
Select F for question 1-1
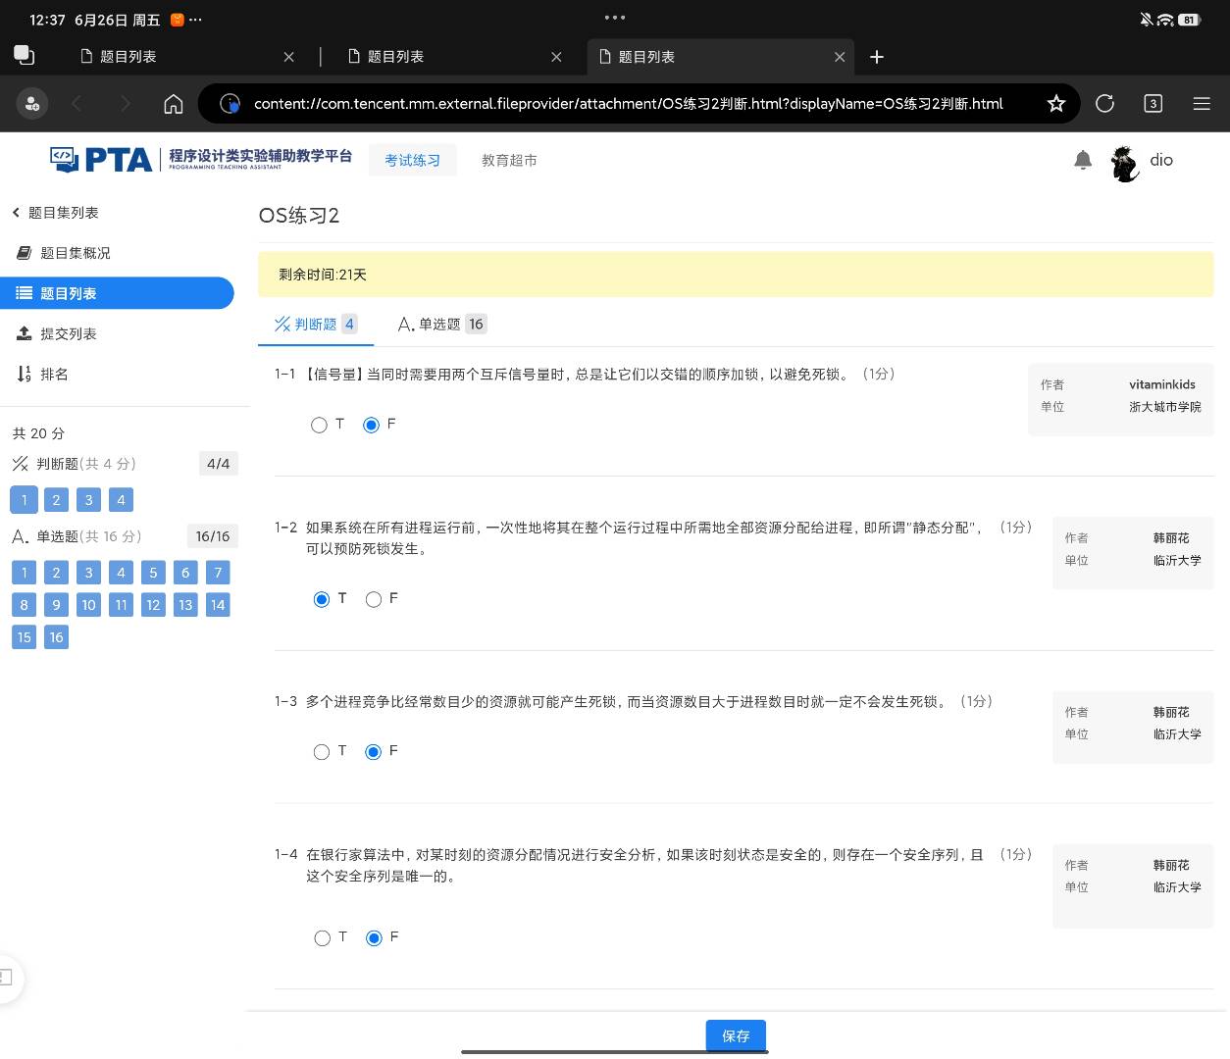tap(371, 426)
